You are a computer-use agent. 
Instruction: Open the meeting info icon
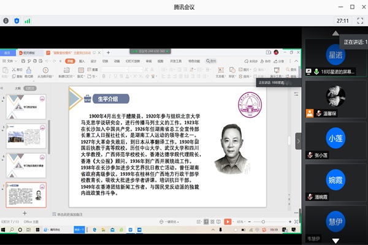click(6, 21)
